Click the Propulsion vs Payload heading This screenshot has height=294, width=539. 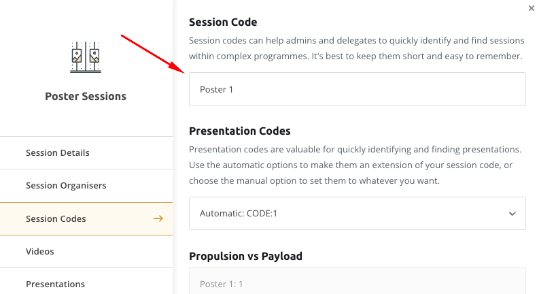[x=245, y=256]
